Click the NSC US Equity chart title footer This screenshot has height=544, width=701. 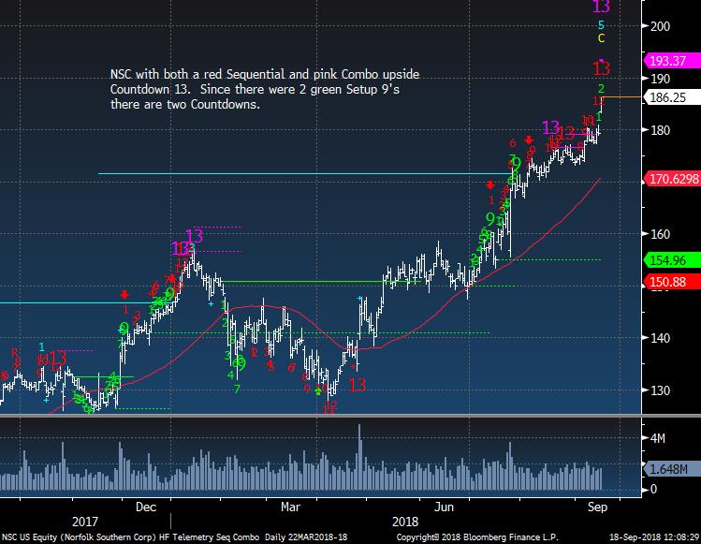coord(174,537)
